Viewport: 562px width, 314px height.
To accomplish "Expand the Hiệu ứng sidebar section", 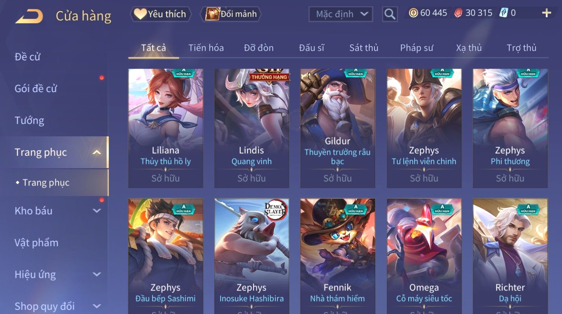I will tap(97, 274).
